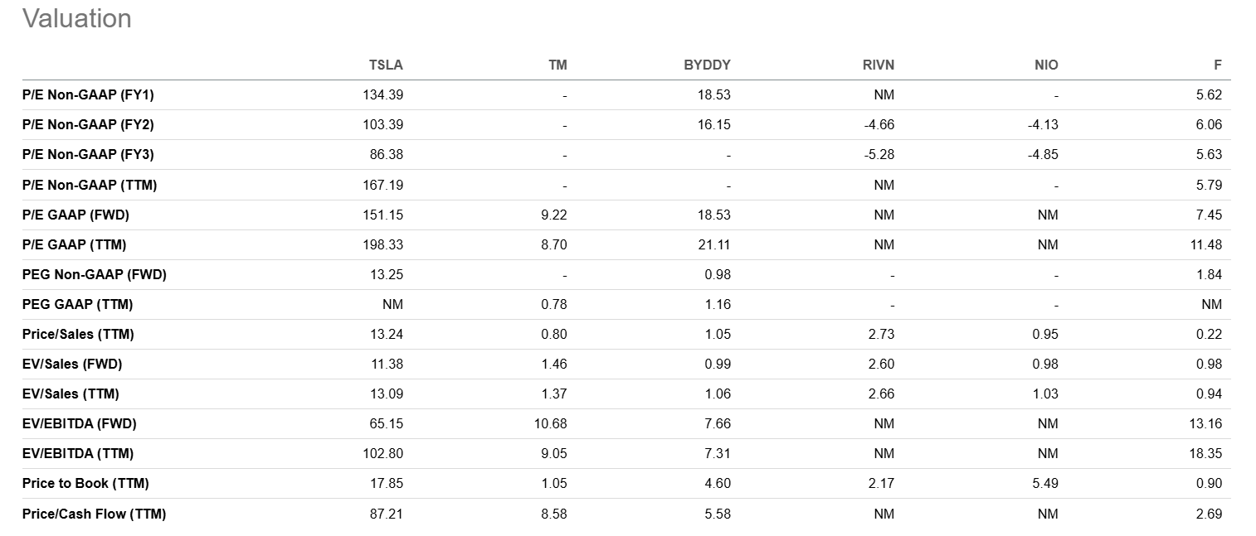This screenshot has width=1256, height=536.
Task: Open the NIO ticker header
Action: coord(1046,65)
